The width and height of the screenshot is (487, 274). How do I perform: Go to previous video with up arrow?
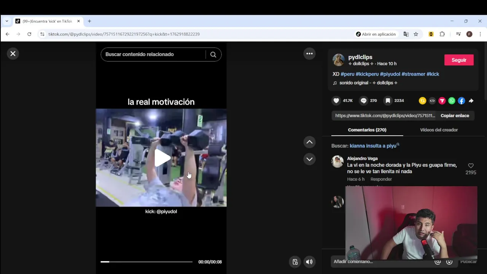309,142
